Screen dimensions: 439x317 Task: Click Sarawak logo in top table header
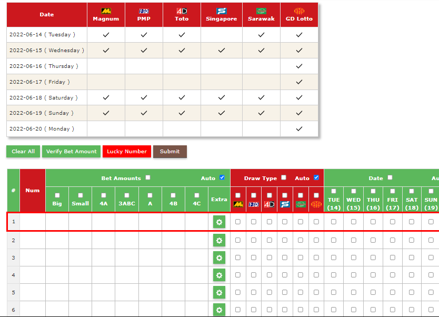[261, 11]
